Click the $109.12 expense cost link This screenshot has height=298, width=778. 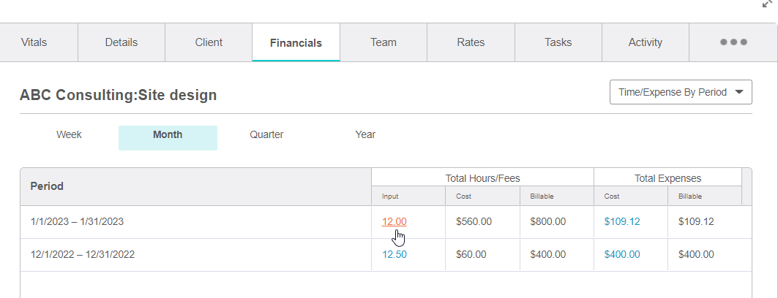click(621, 221)
